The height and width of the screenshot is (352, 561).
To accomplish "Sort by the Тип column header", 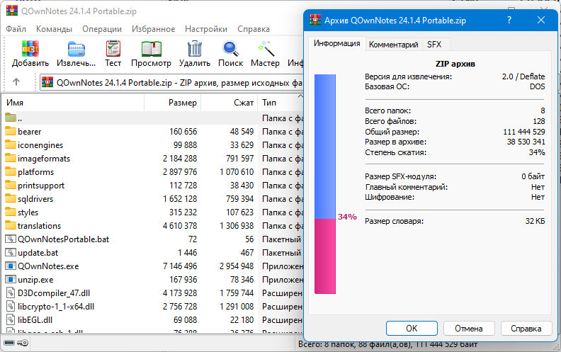I will (281, 103).
